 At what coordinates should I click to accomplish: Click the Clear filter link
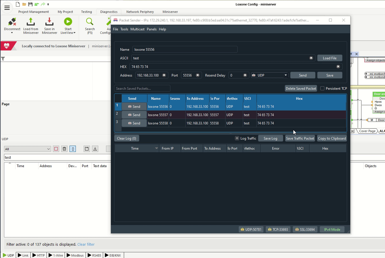click(86, 245)
